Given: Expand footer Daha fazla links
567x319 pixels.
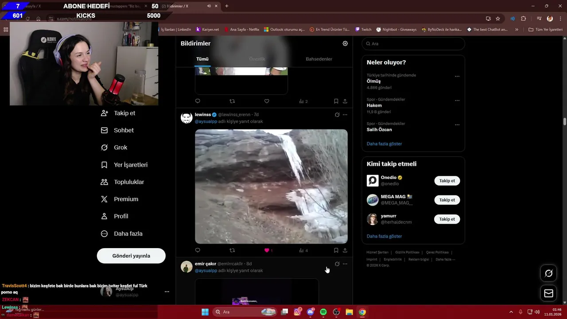Looking at the screenshot, I should point(445,259).
